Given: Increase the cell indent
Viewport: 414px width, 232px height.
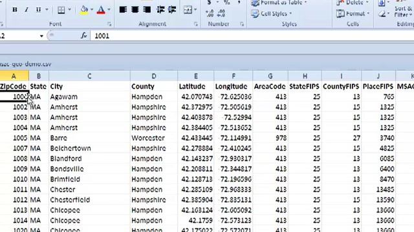Looking at the screenshot, I should 172,10.
